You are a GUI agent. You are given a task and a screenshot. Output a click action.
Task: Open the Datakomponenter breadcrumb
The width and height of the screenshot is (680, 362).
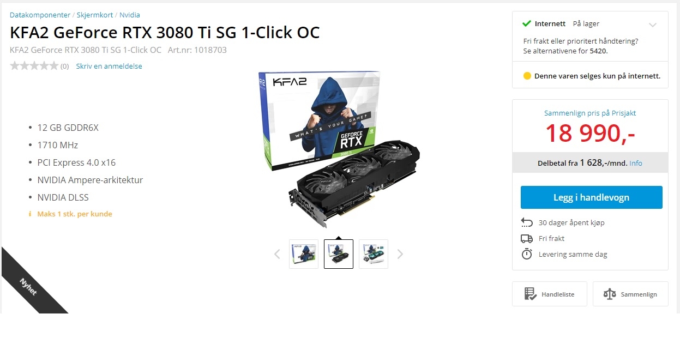click(x=40, y=15)
